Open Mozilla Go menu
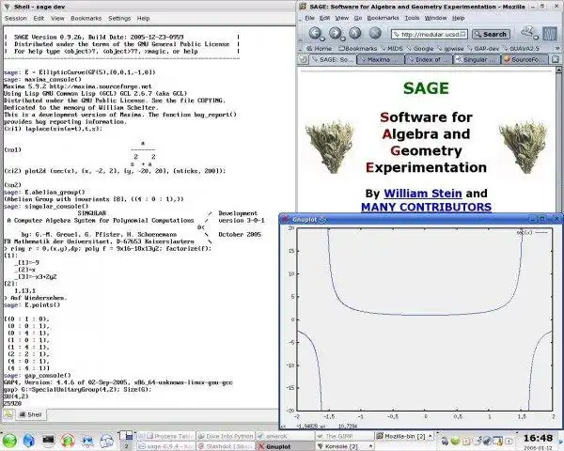Viewport: 564px width, 451px height. tap(358, 18)
